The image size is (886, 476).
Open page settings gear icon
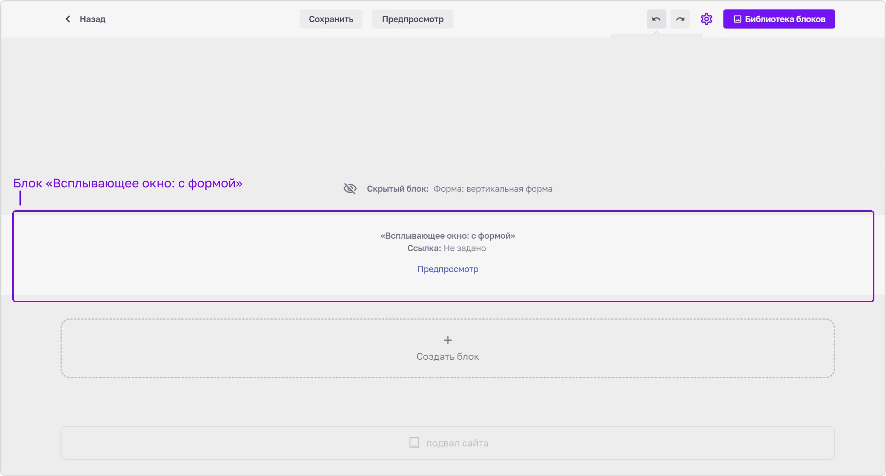706,19
